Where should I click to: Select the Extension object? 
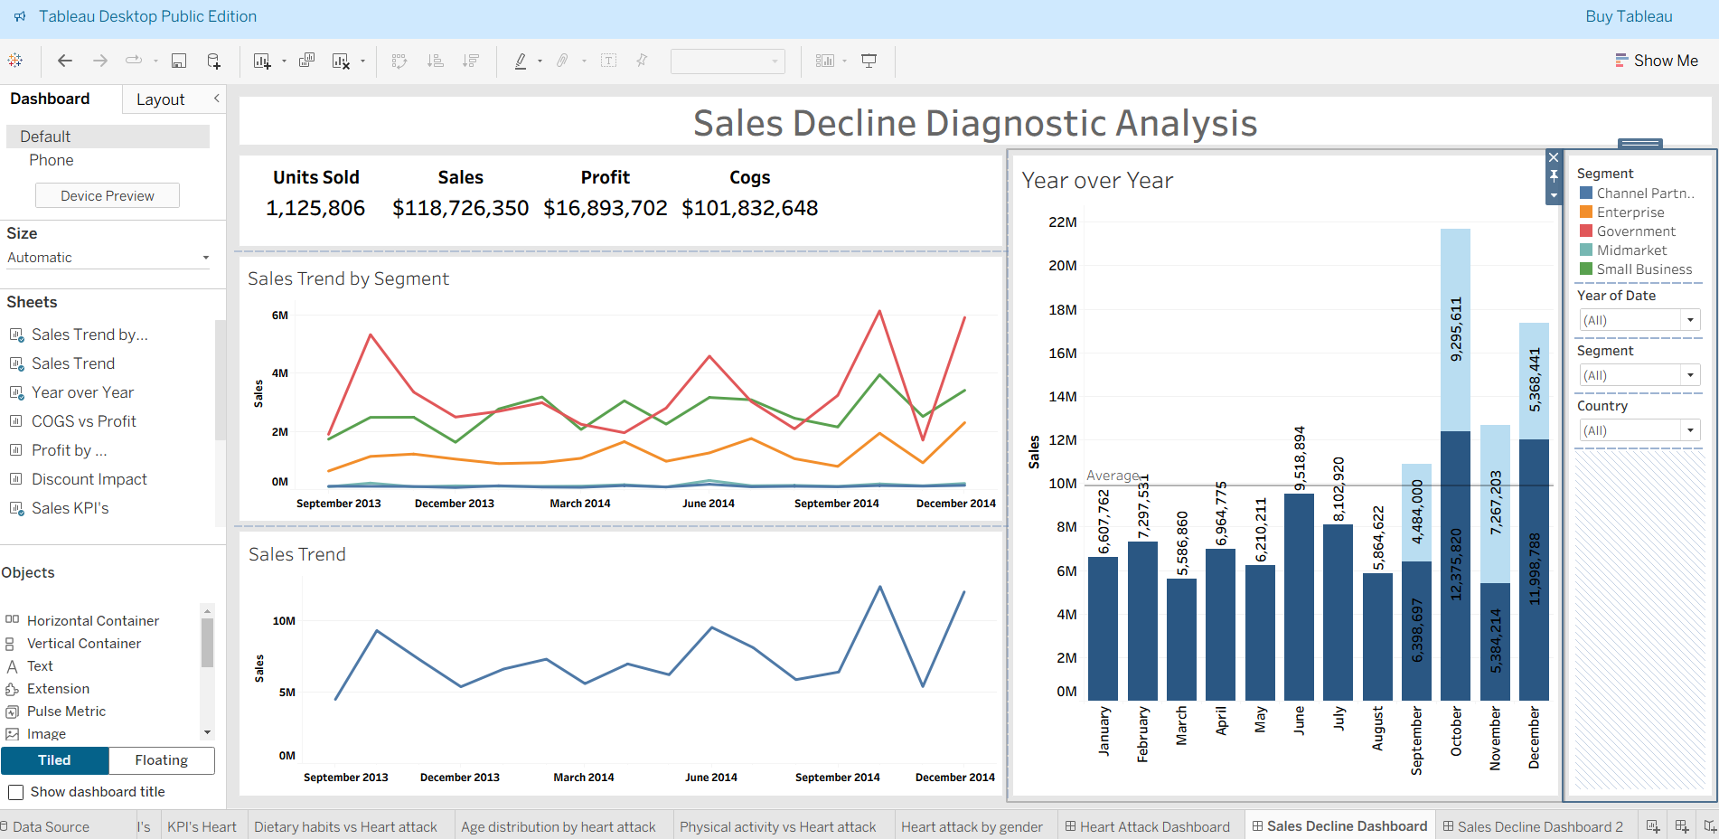58,689
